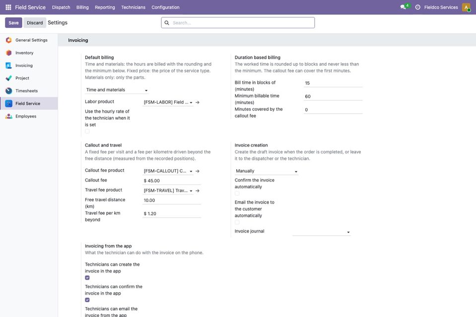Viewport: 476px width, 317px height.
Task: Open the Dispatch menu
Action: pos(61,7)
